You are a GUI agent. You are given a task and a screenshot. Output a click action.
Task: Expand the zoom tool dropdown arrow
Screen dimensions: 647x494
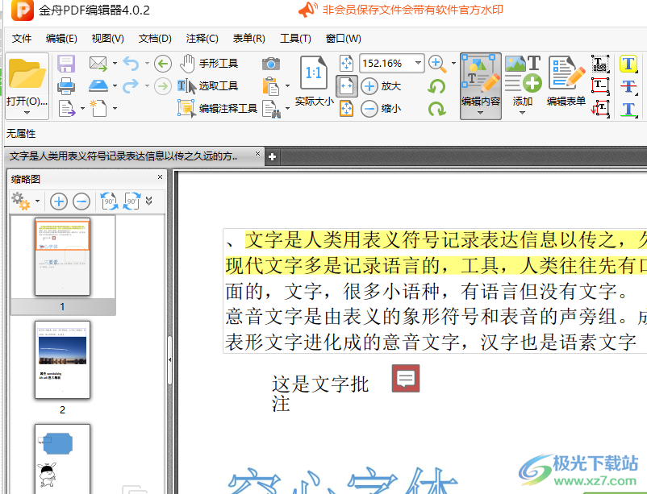(x=453, y=64)
